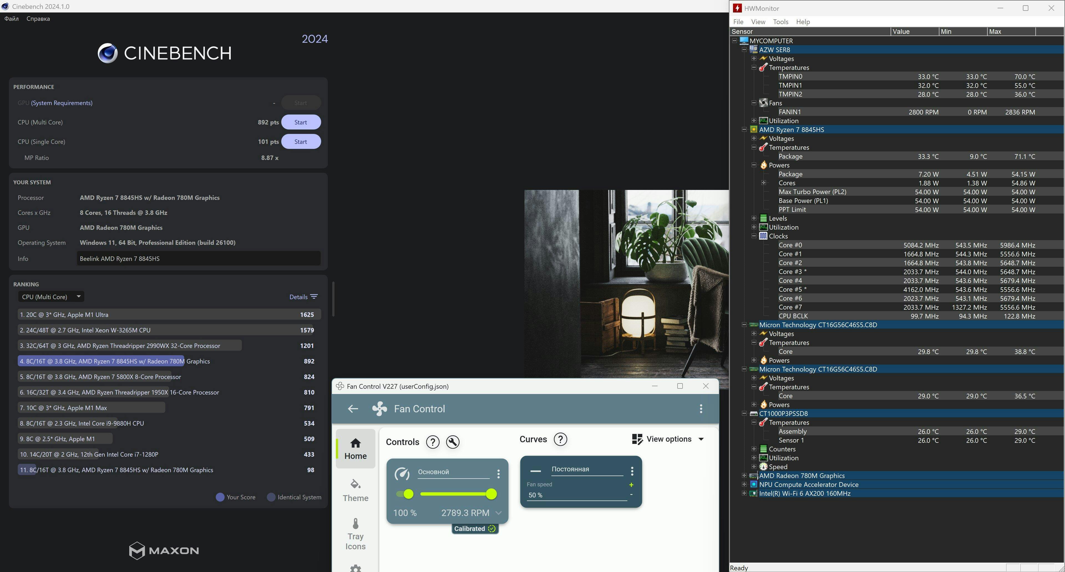Open HWMonitor View menu
This screenshot has width=1065, height=572.
tap(758, 22)
